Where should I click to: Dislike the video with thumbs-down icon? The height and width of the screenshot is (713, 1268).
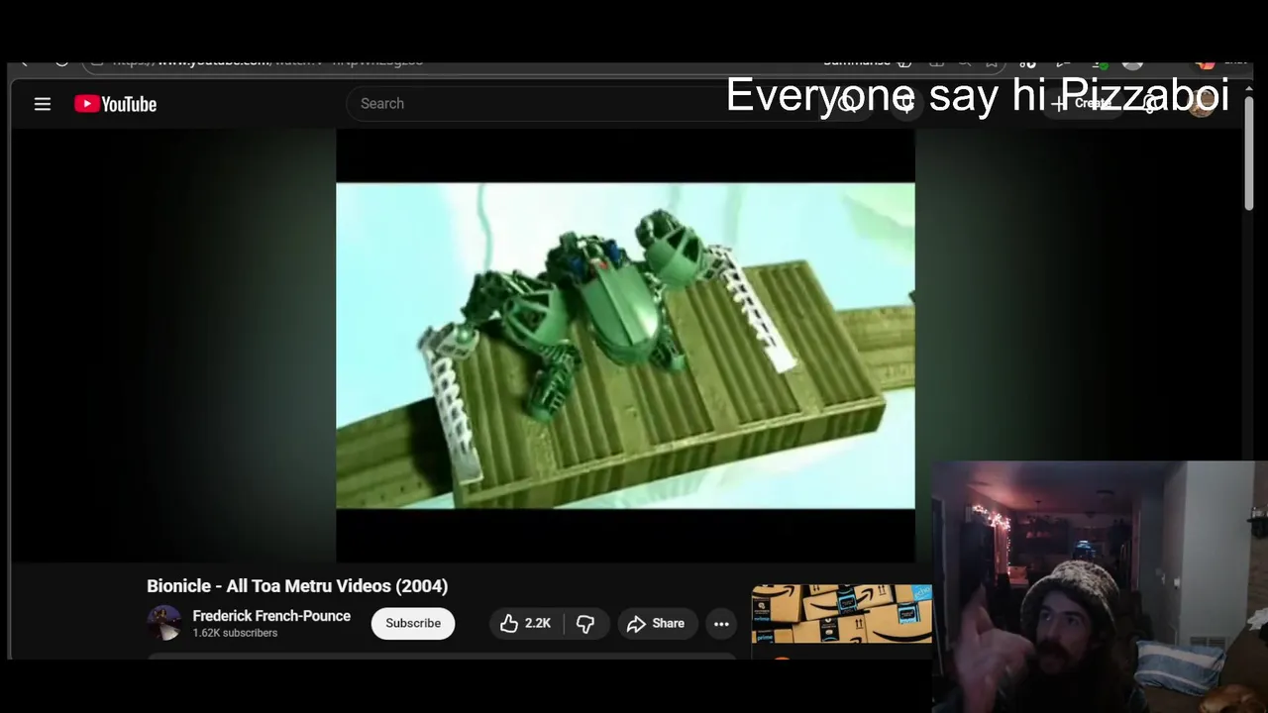585,623
